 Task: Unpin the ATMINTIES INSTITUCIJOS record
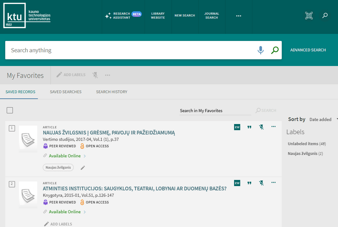261,183
